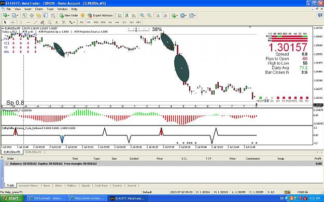Open the Indicators list icon

174,15
